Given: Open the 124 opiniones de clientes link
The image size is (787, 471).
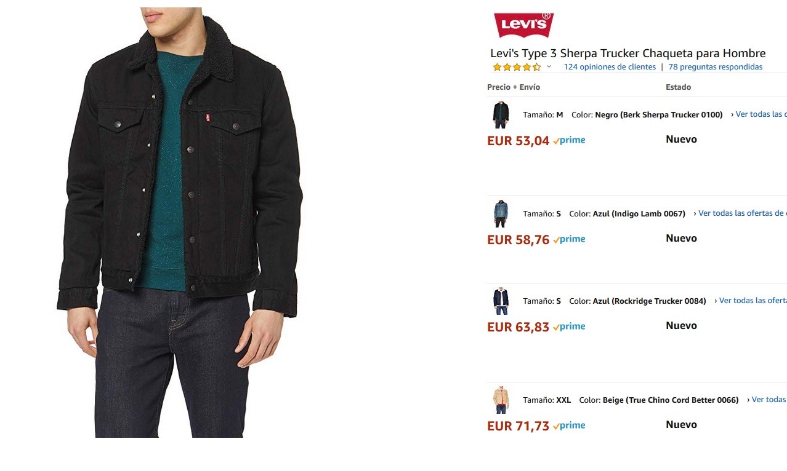Looking at the screenshot, I should pos(610,67).
